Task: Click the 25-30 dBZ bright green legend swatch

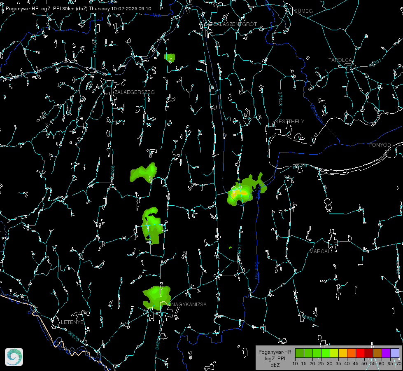Action: [x=326, y=353]
